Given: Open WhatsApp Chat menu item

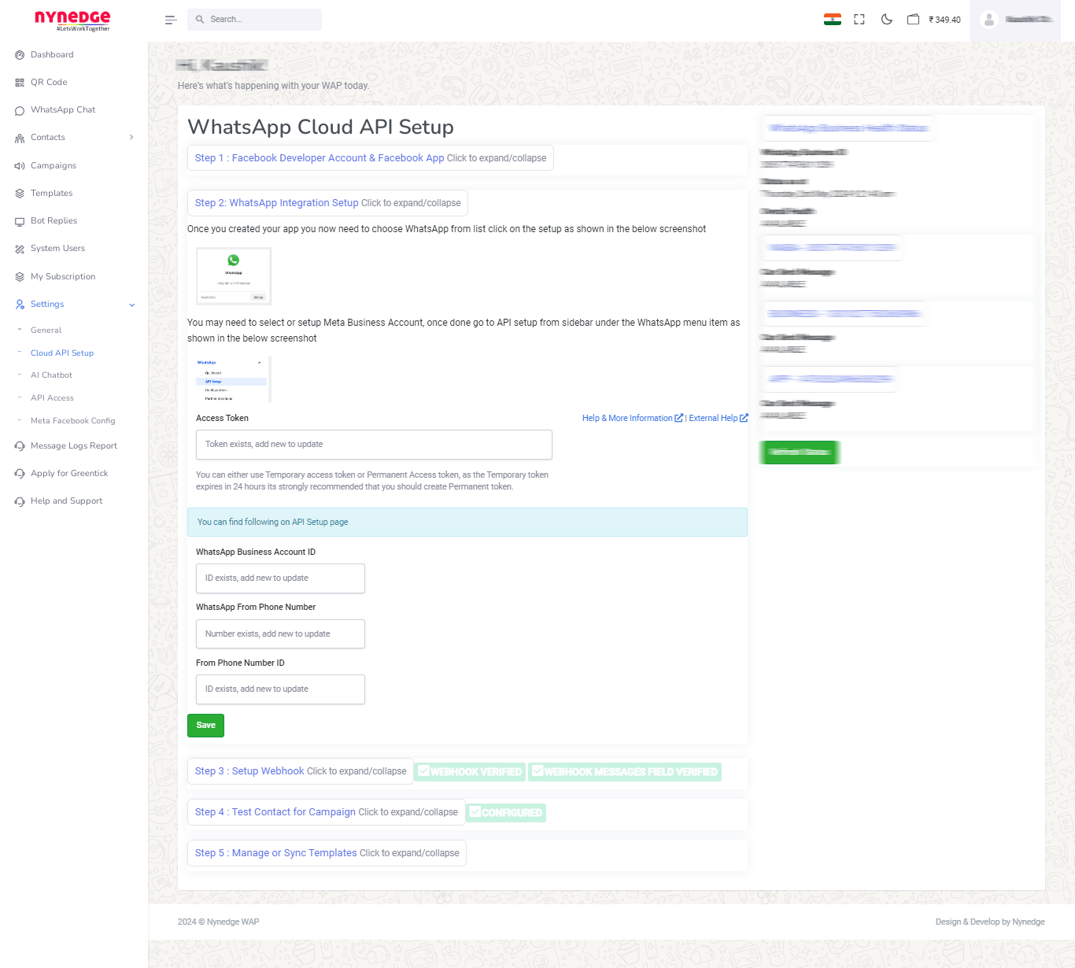Looking at the screenshot, I should coord(63,110).
